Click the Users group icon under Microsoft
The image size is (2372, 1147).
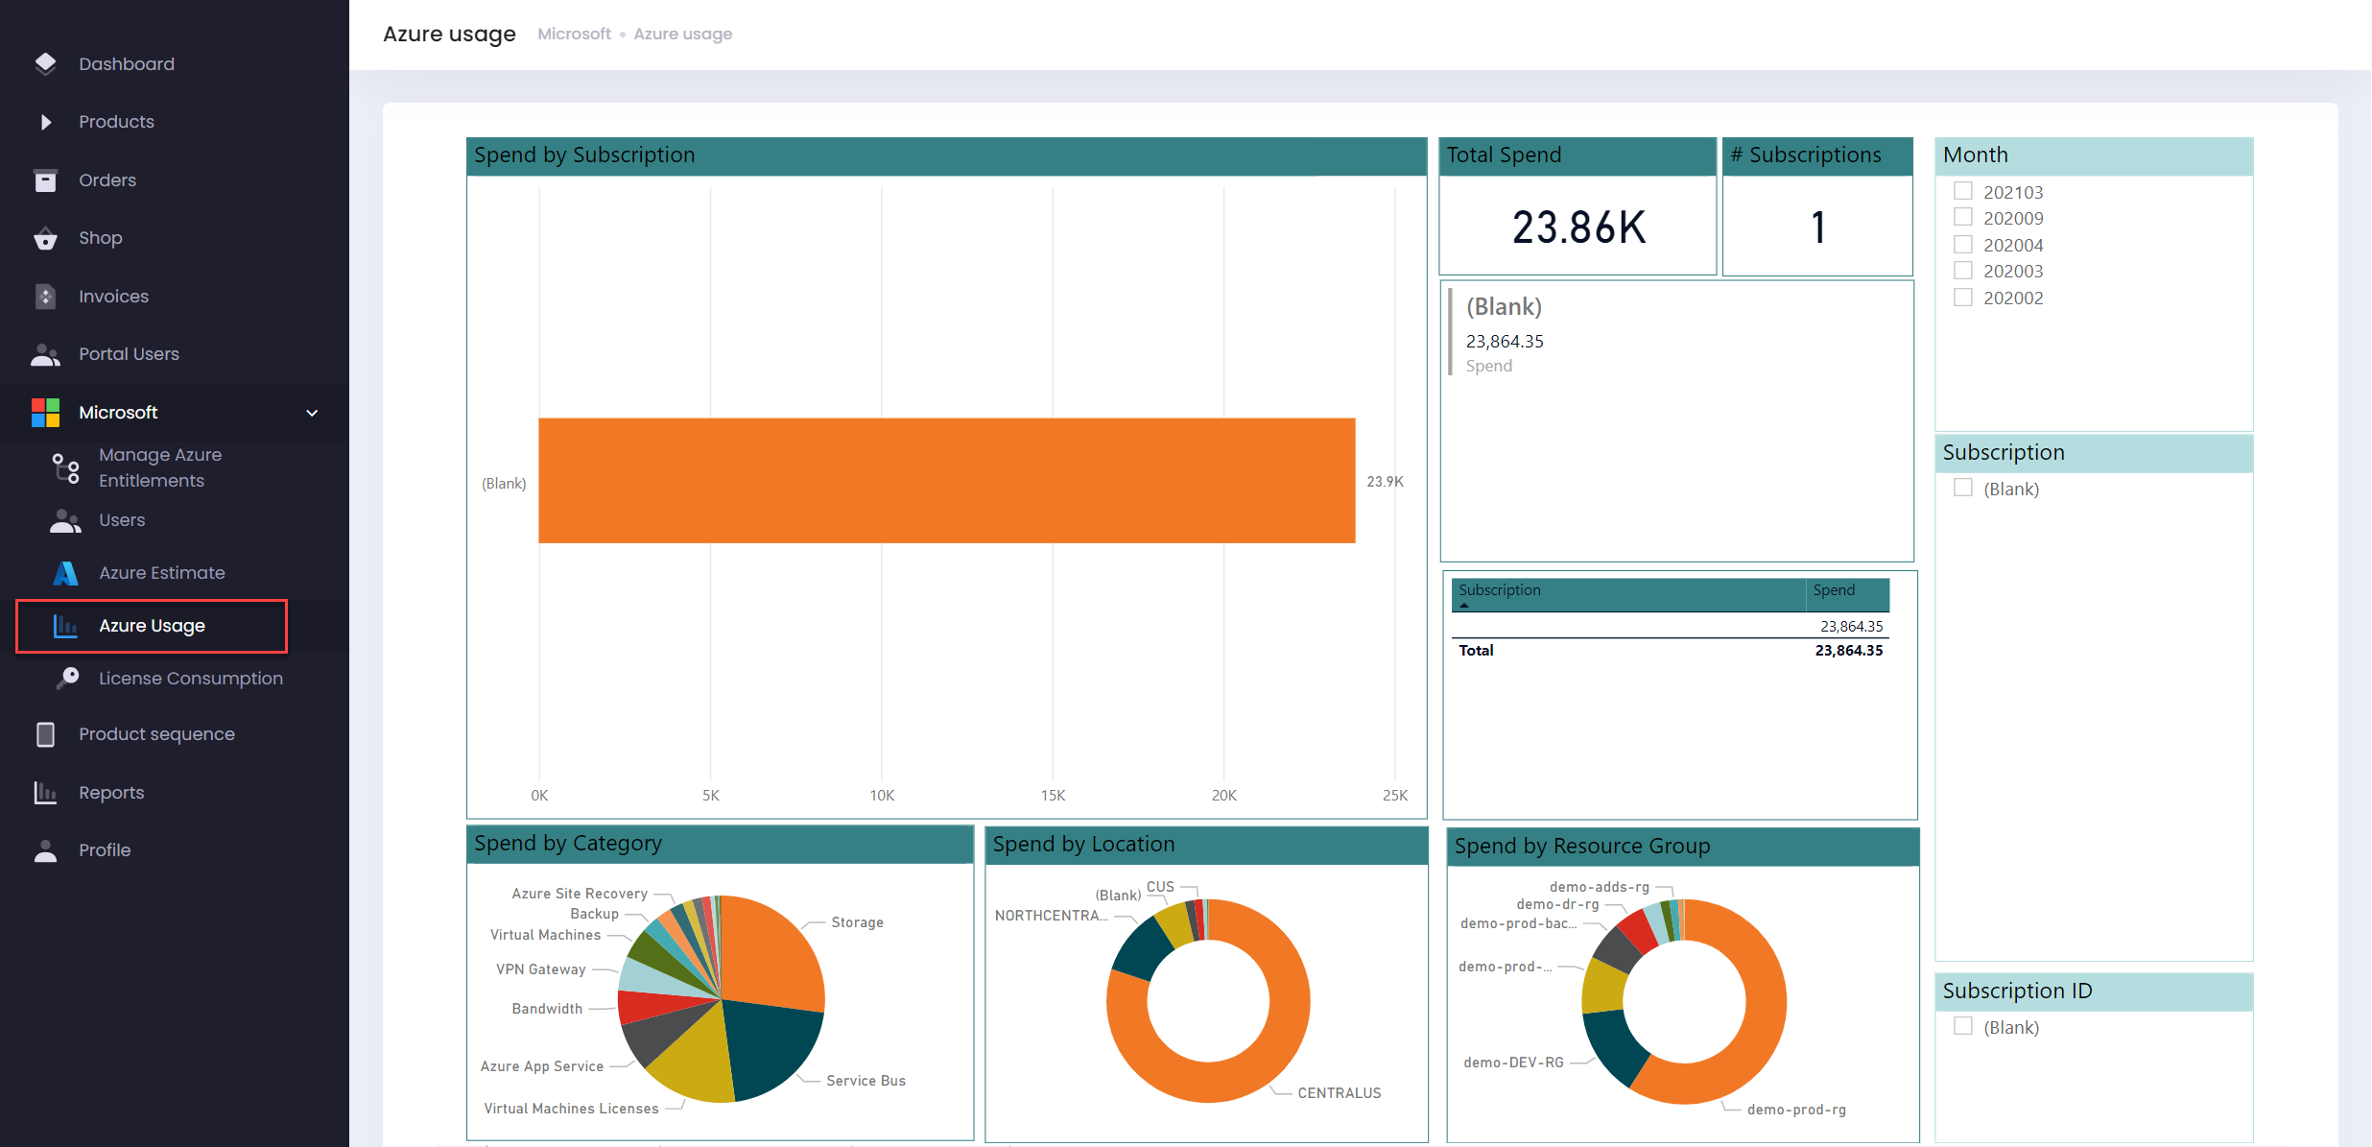click(x=65, y=520)
